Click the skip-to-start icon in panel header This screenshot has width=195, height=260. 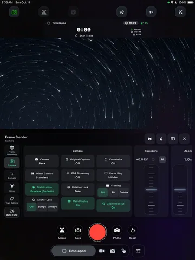click(149, 139)
